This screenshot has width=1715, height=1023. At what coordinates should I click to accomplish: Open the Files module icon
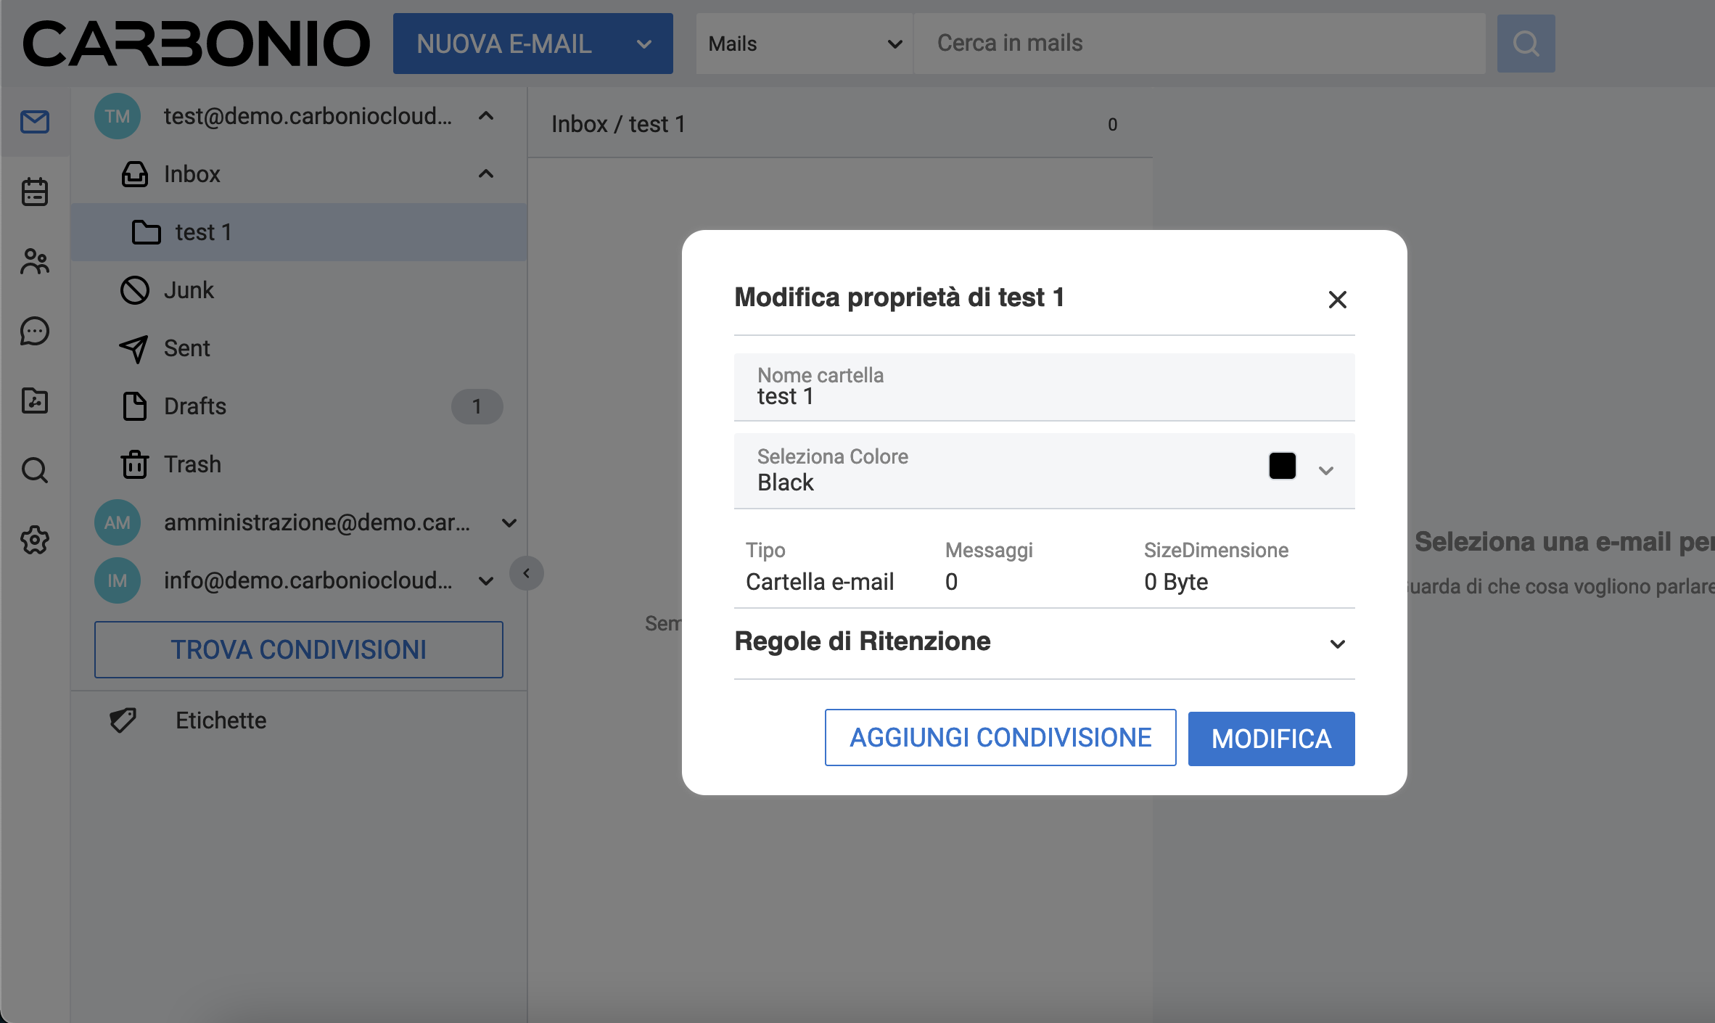(34, 400)
